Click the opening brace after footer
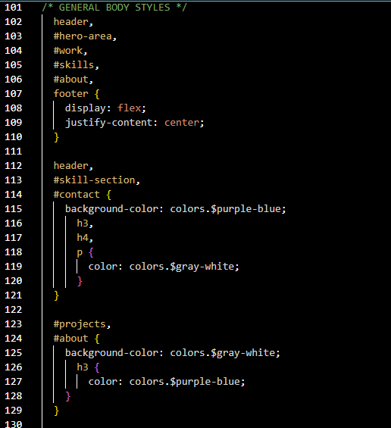Viewport: 391px width, 428px height. tap(97, 94)
